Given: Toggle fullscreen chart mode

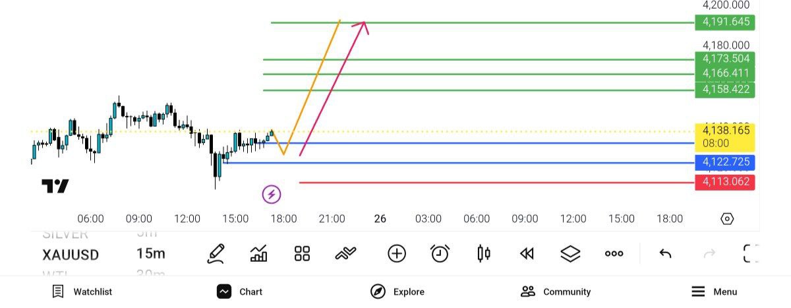Looking at the screenshot, I should pyautogui.click(x=751, y=254).
